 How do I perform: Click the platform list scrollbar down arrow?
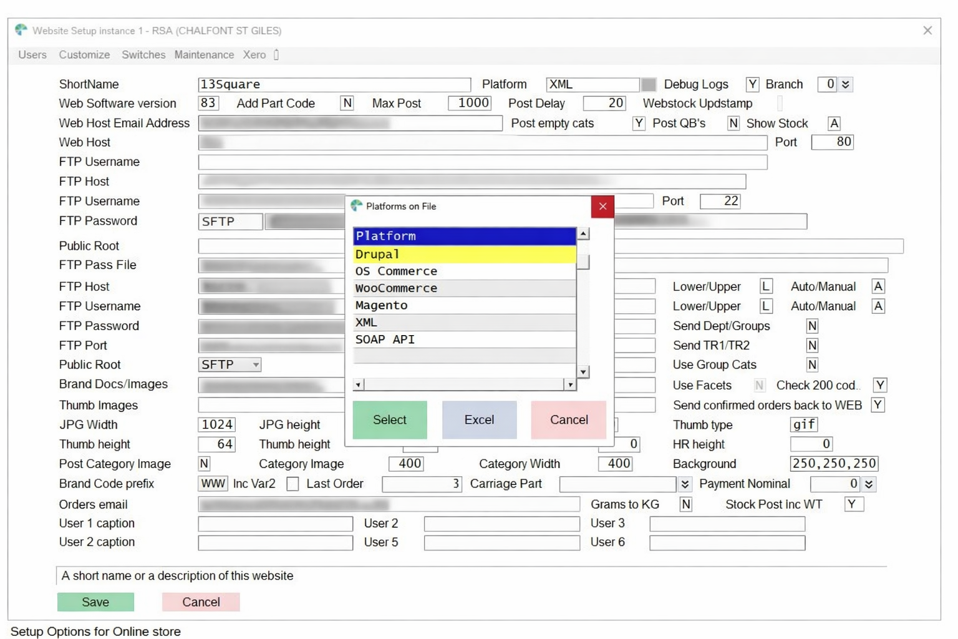pyautogui.click(x=583, y=371)
